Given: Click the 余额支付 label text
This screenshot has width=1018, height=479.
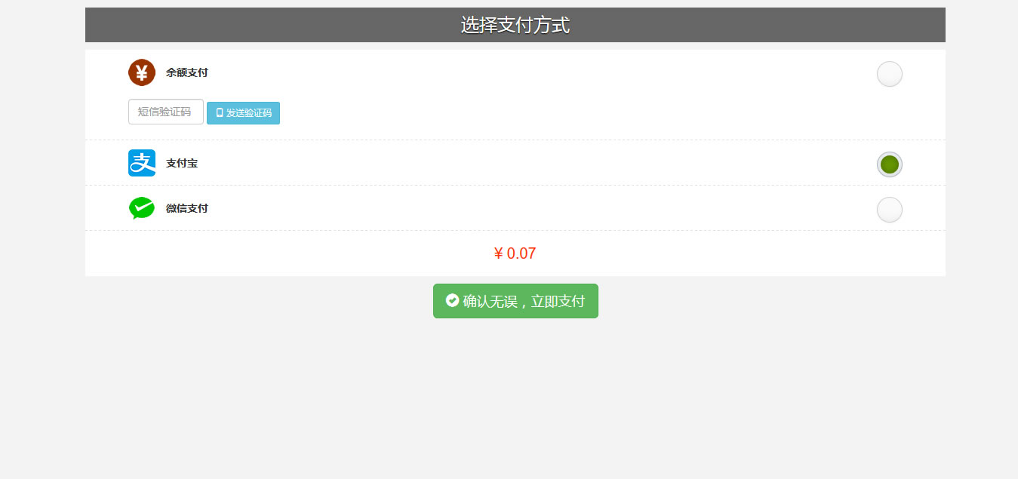Looking at the screenshot, I should pyautogui.click(x=187, y=72).
